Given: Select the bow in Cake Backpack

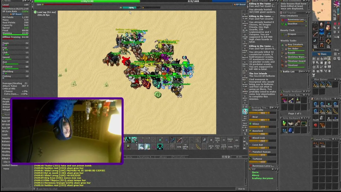Looking at the screenshot, I should [x=335, y=111].
